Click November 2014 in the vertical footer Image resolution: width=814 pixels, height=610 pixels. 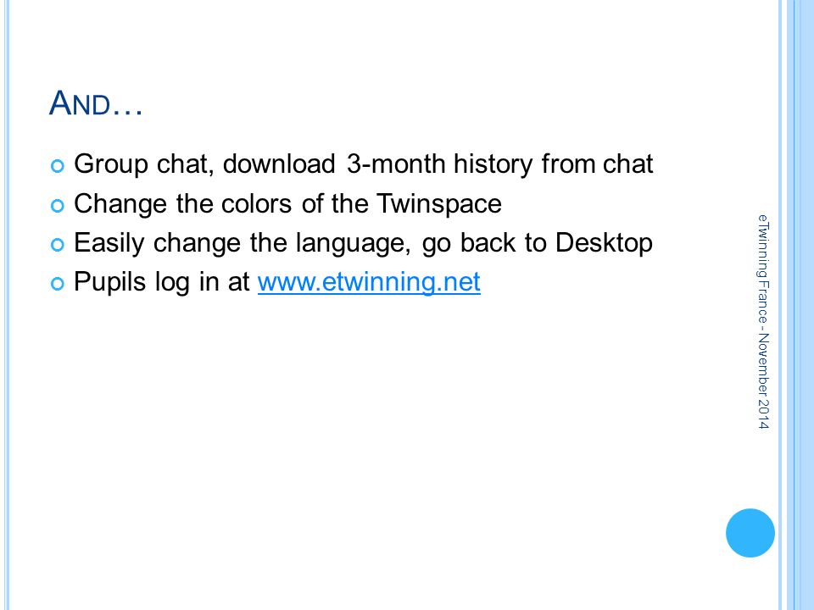763,380
